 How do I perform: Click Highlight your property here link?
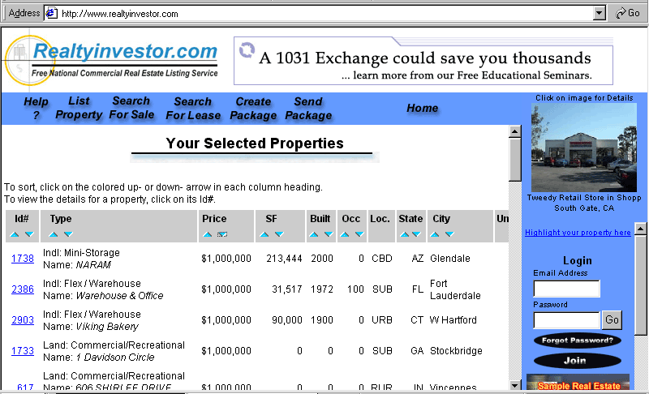pos(578,233)
